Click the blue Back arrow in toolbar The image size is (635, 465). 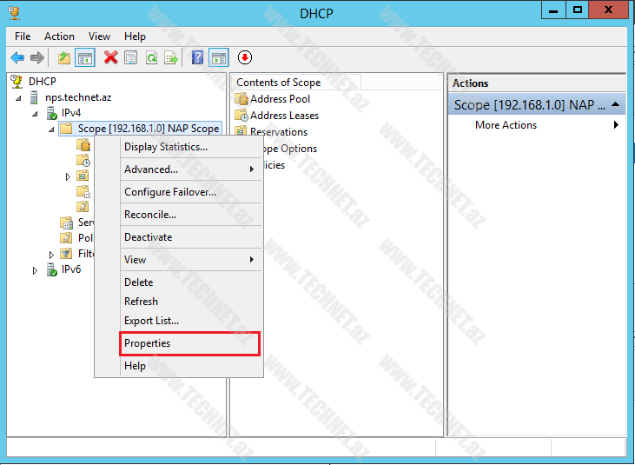pos(17,58)
